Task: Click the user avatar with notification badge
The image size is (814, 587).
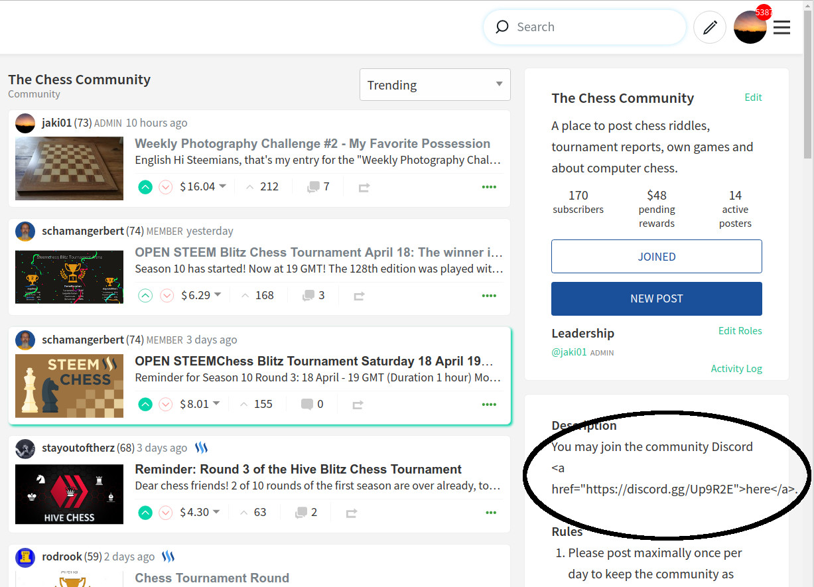Action: (x=750, y=27)
